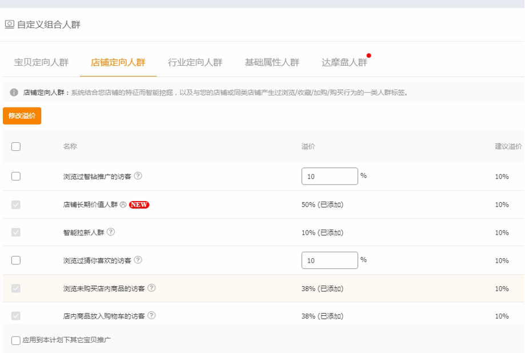Screen dimensions: 525x353
Task: Select the 基础属性人群 tab
Action: 272,63
